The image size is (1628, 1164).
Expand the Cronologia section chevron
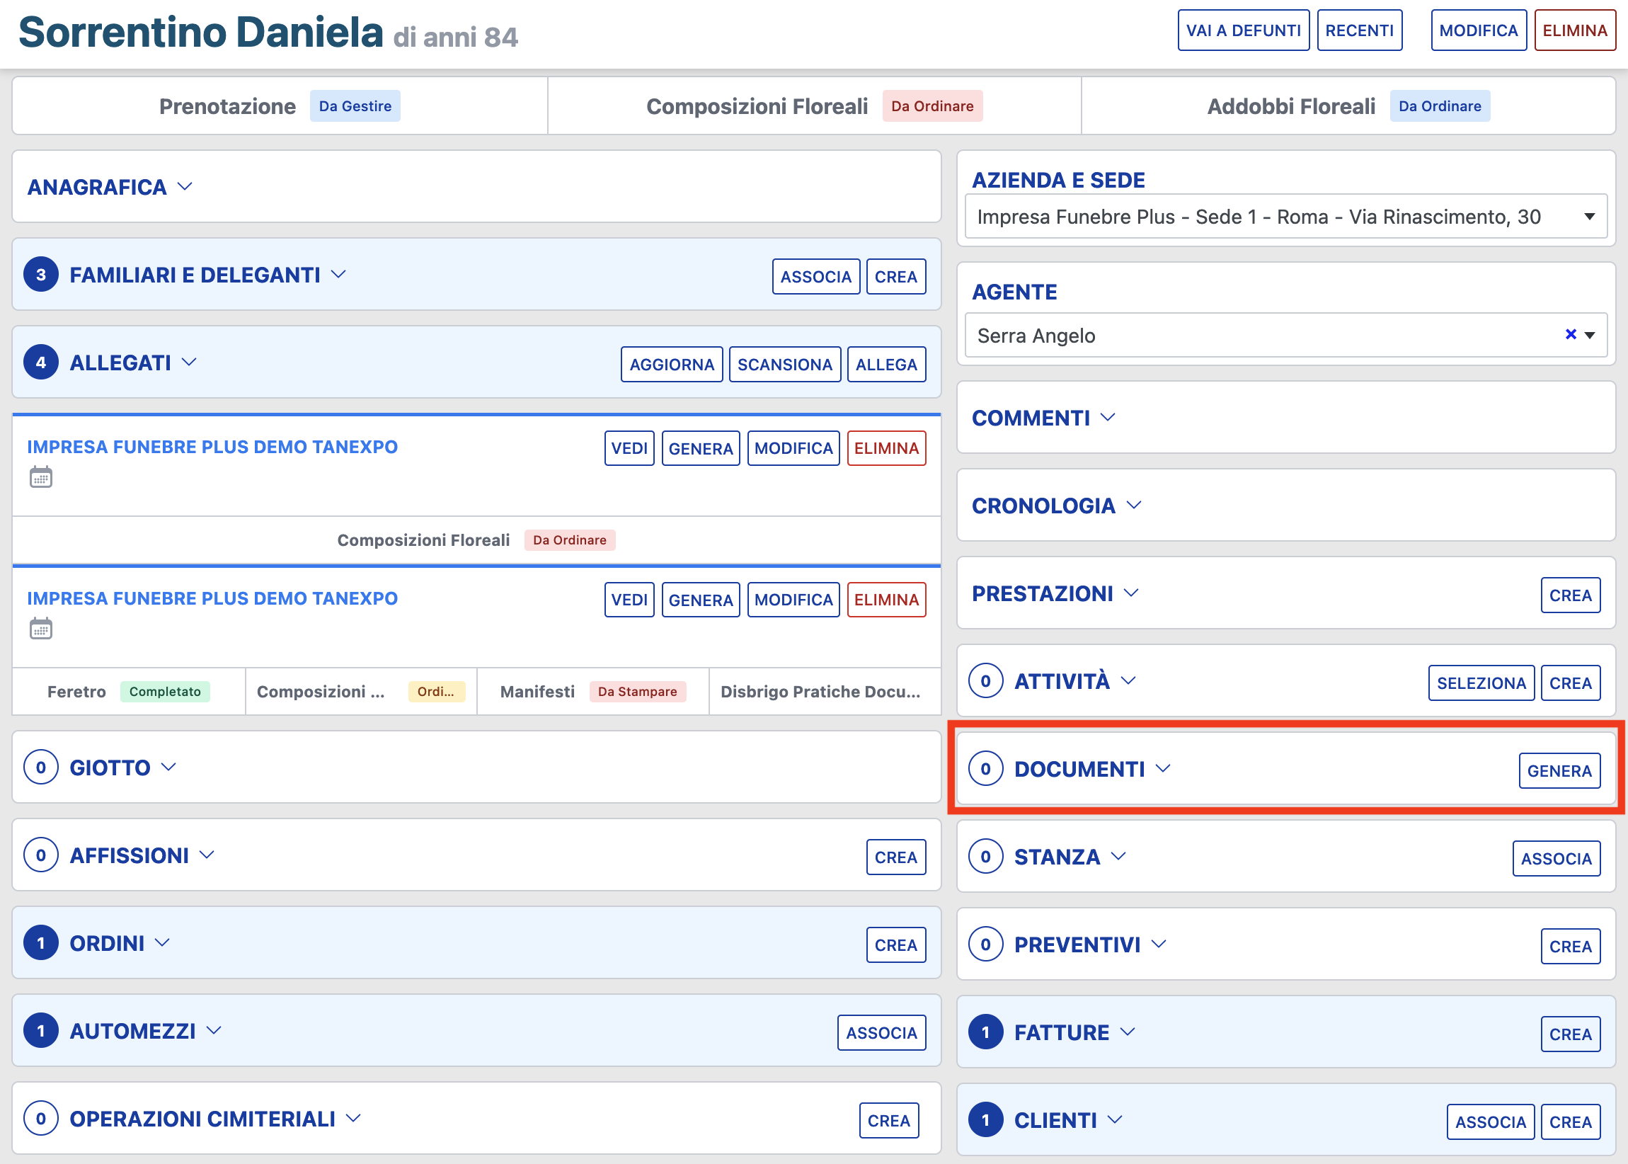1133,506
